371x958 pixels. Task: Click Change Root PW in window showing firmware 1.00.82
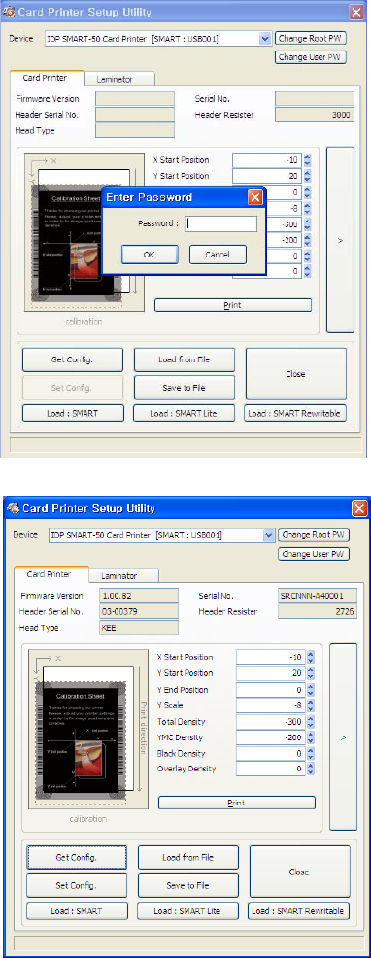[x=314, y=534]
